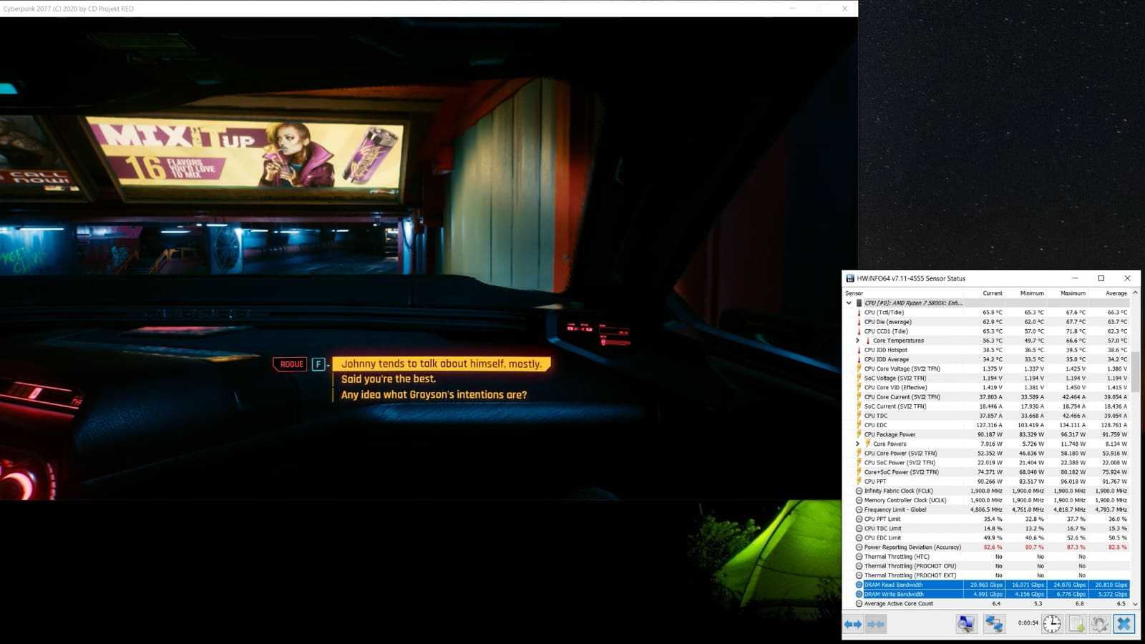Close sensors with the blue X icon

[x=1124, y=624]
